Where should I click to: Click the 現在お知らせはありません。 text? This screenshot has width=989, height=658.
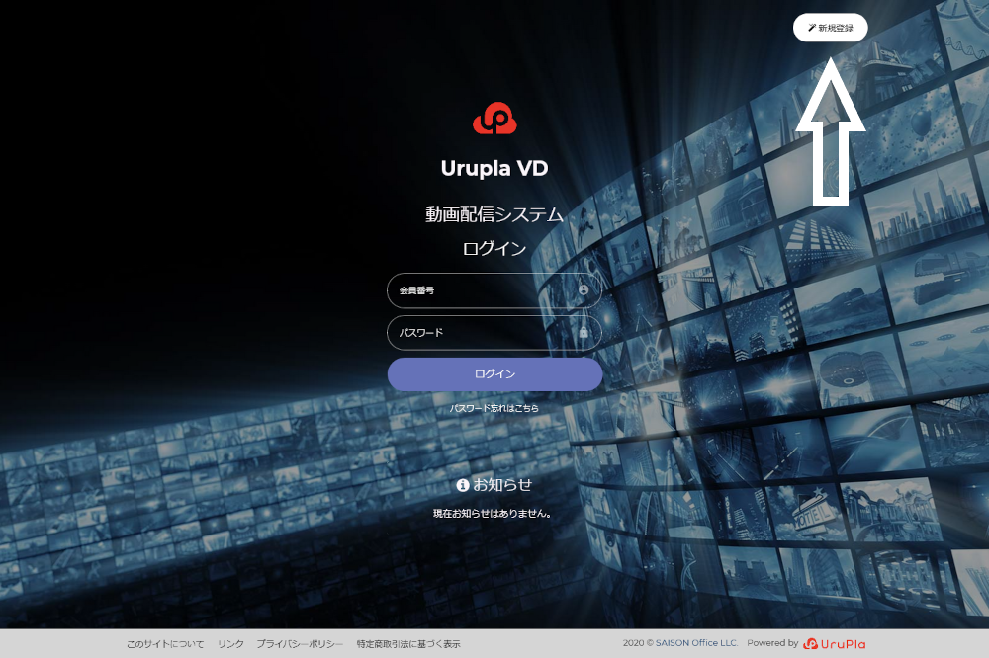493,514
